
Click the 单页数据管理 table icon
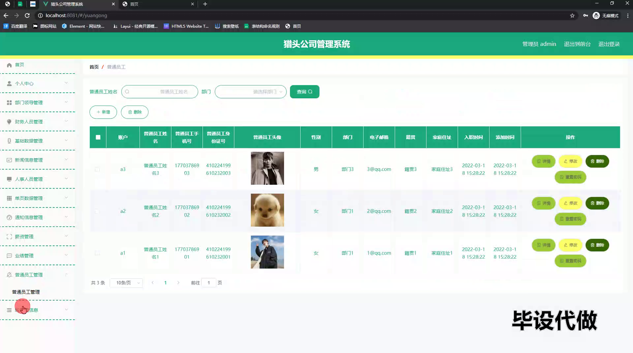click(x=9, y=198)
